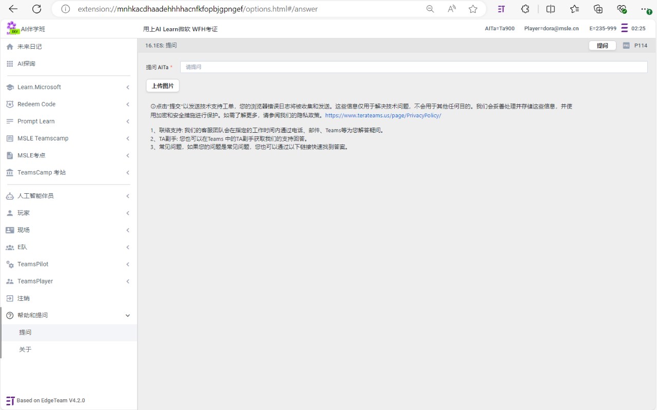Click the P114 label
The width and height of the screenshot is (657, 410).
pos(641,46)
